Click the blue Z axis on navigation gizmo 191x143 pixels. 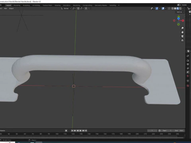[x=179, y=19]
